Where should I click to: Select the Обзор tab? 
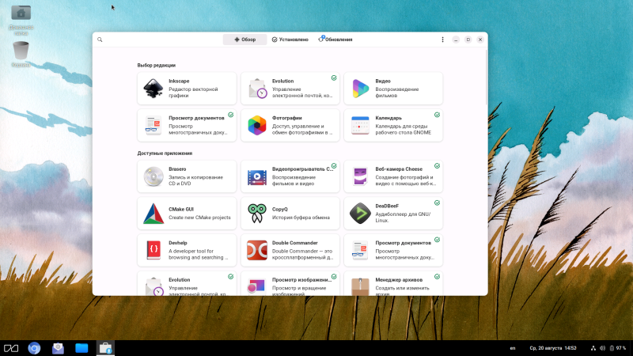coord(244,40)
